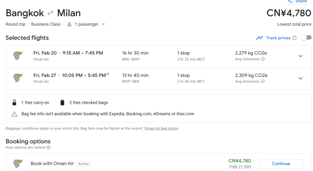Click the 'Booking options' heading
313x171 pixels.
click(28, 141)
